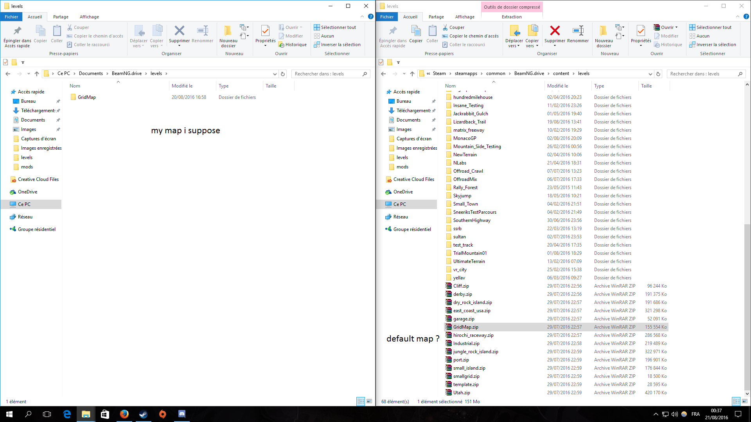
Task: Select Utah.zip in right window
Action: pos(556,393)
